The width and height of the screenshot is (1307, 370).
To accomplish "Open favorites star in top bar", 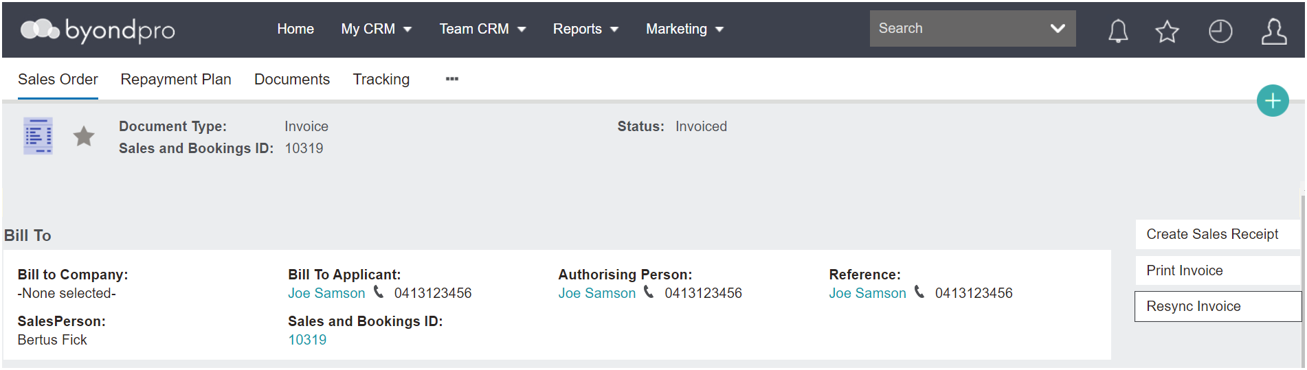I will click(x=1167, y=31).
